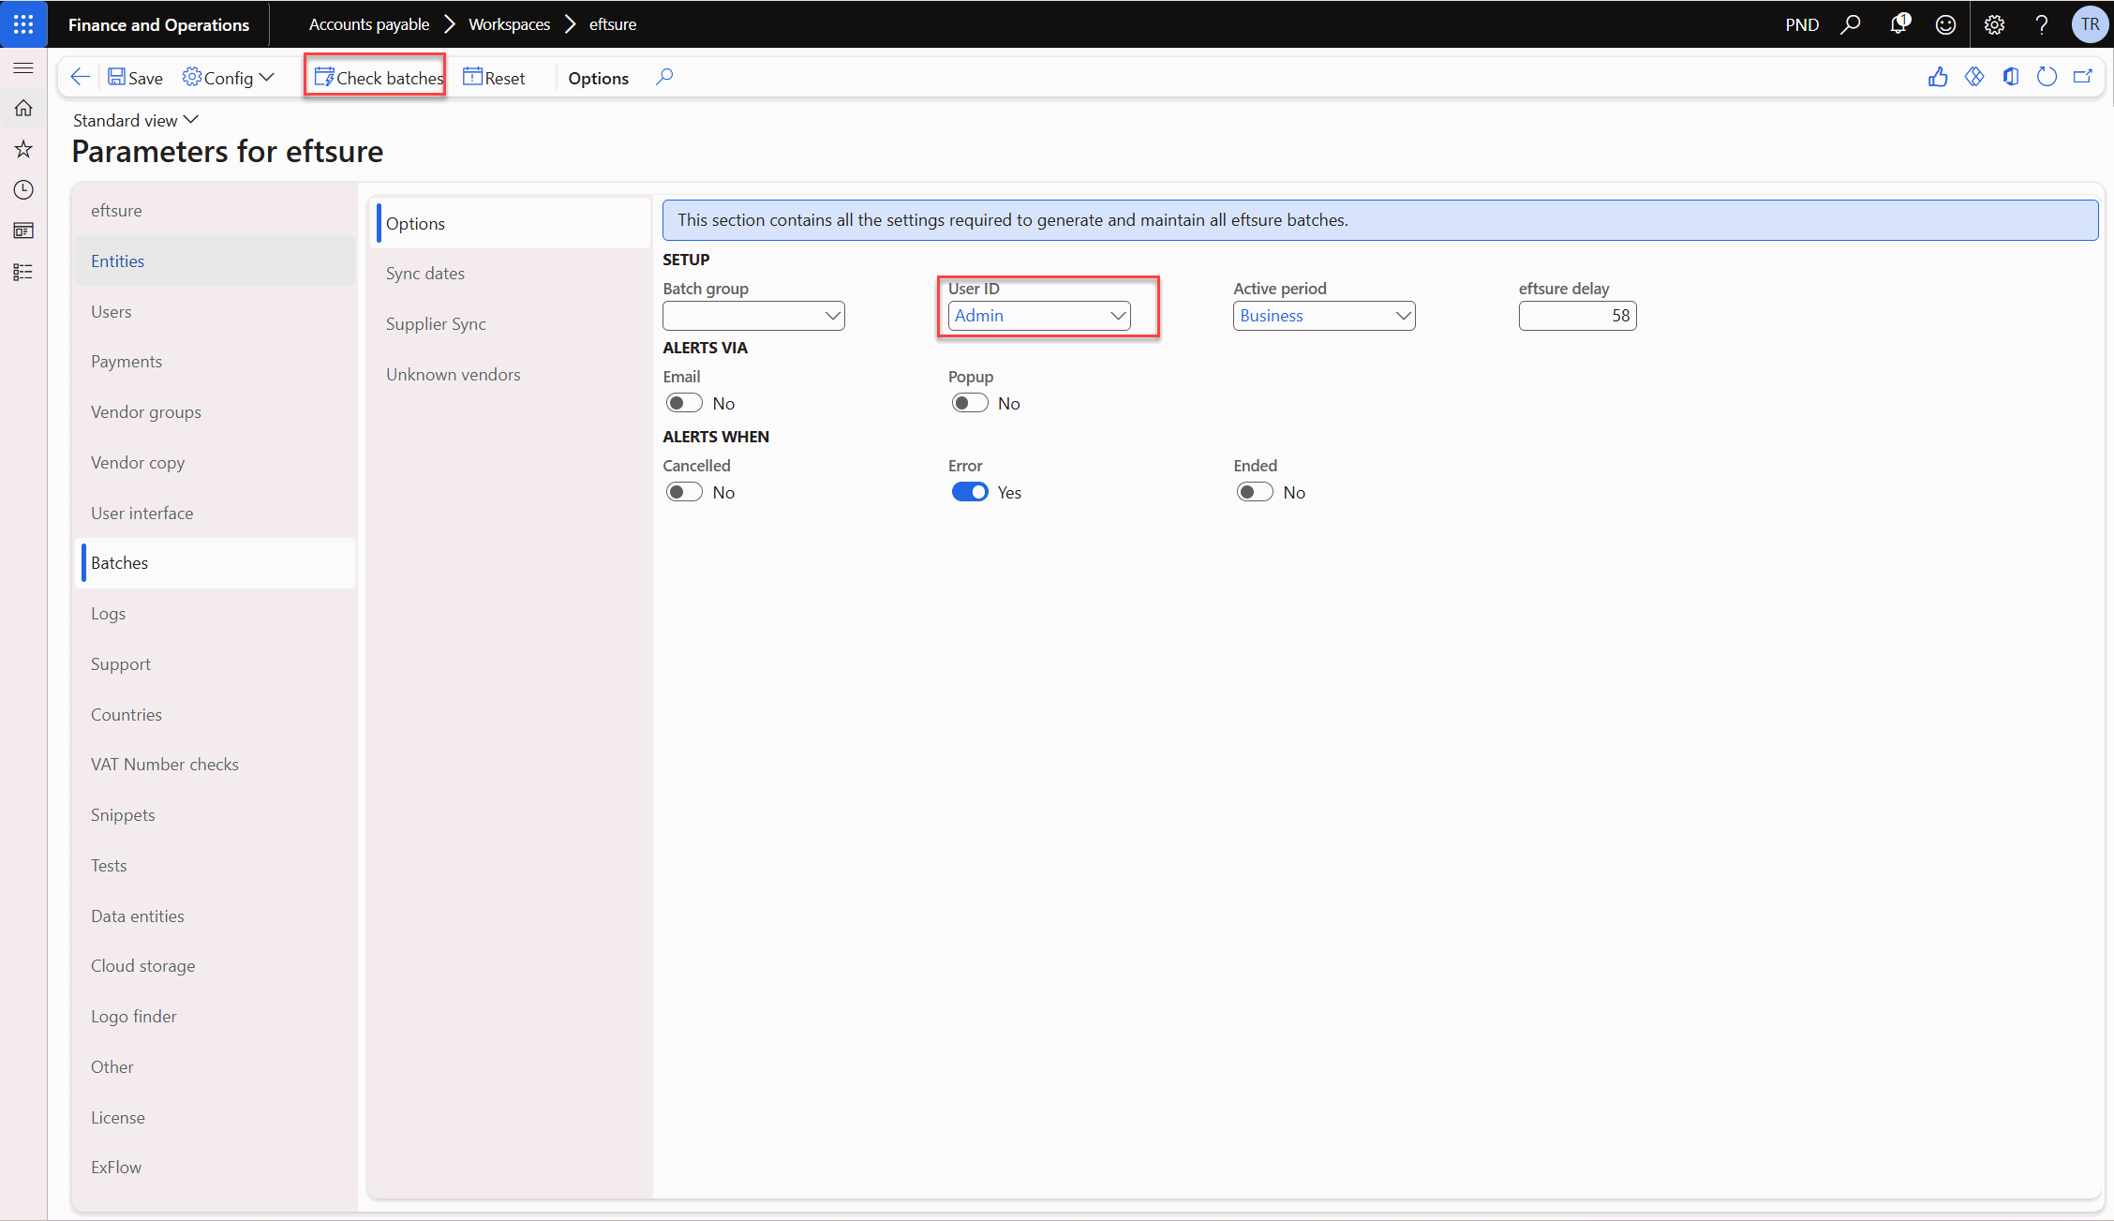Open the Entities section
The image size is (2114, 1221).
[216, 261]
